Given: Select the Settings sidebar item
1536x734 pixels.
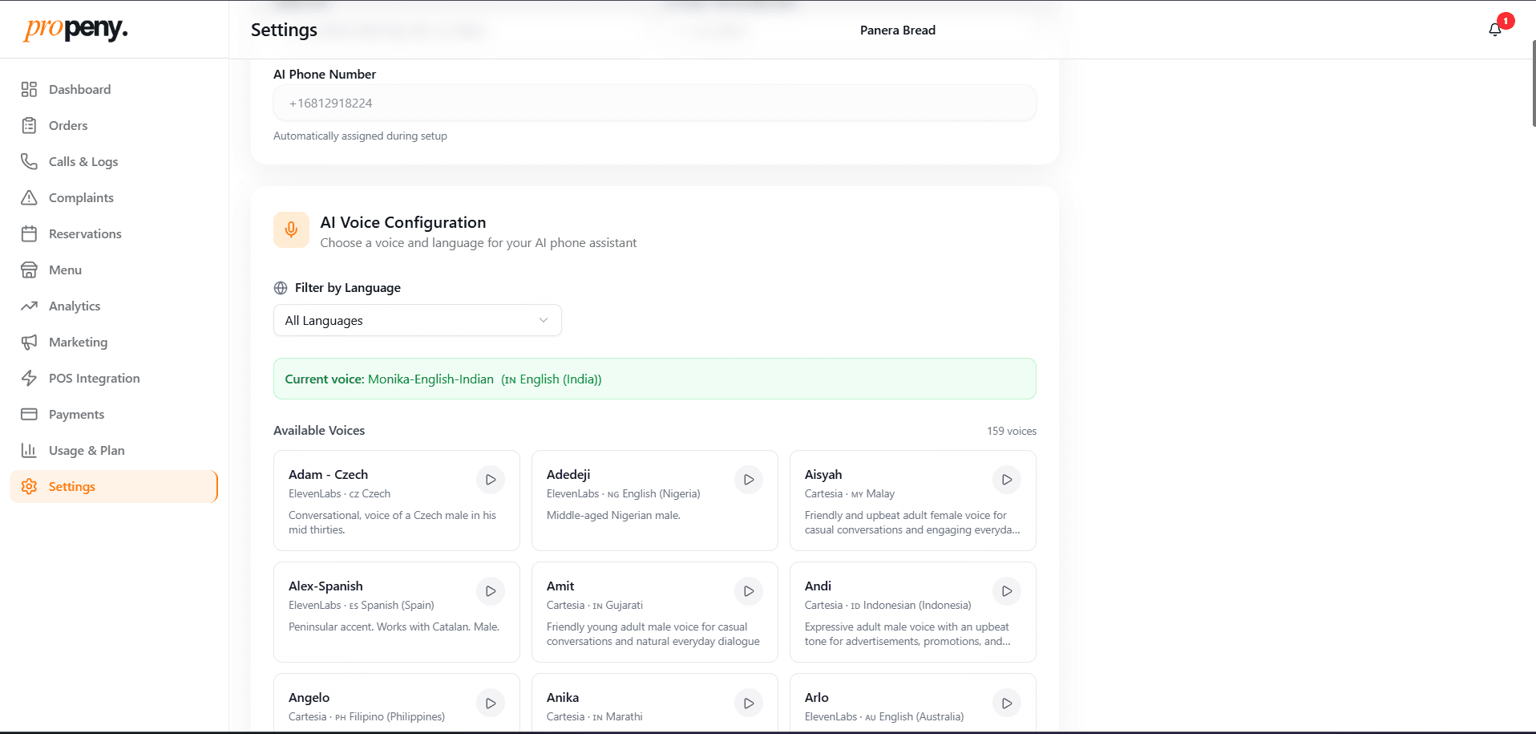Looking at the screenshot, I should [x=114, y=486].
